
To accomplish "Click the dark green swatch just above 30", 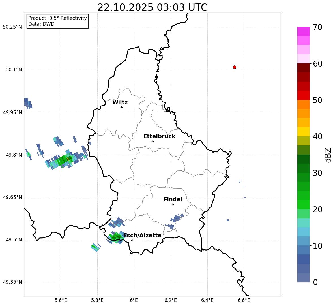I will pos(303,168).
